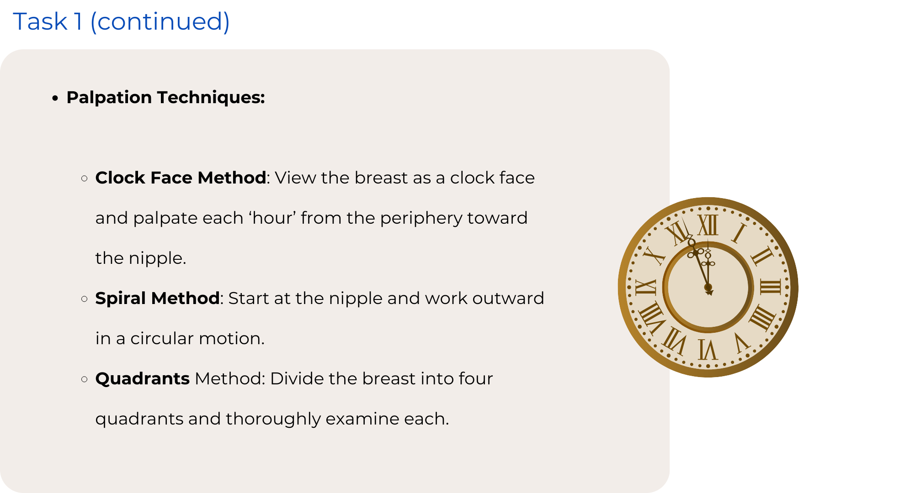Click the center pivot of clock hands
Screen dimensions: 905x493
tap(708, 288)
